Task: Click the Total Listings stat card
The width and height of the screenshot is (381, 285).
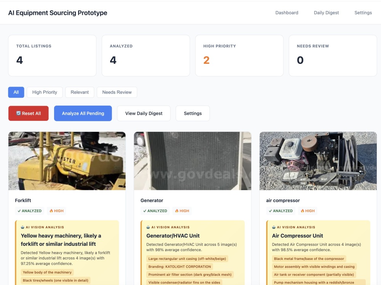Action: click(x=52, y=55)
